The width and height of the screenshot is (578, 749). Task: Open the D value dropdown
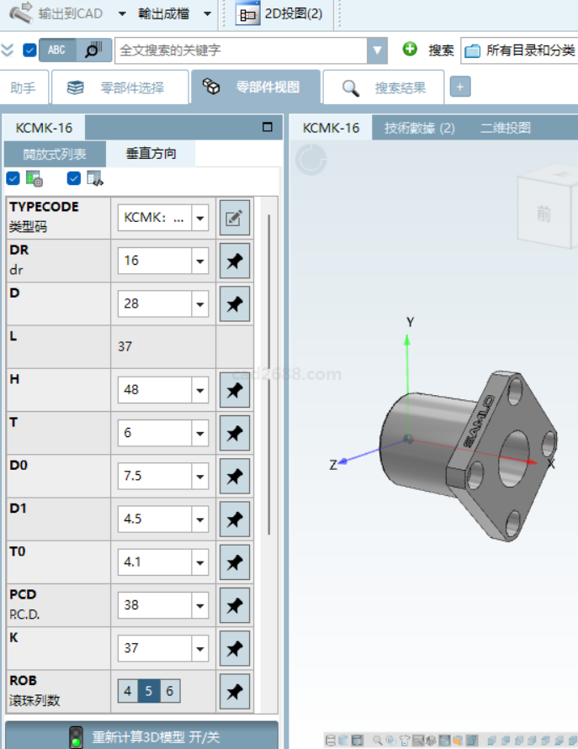pyautogui.click(x=200, y=304)
